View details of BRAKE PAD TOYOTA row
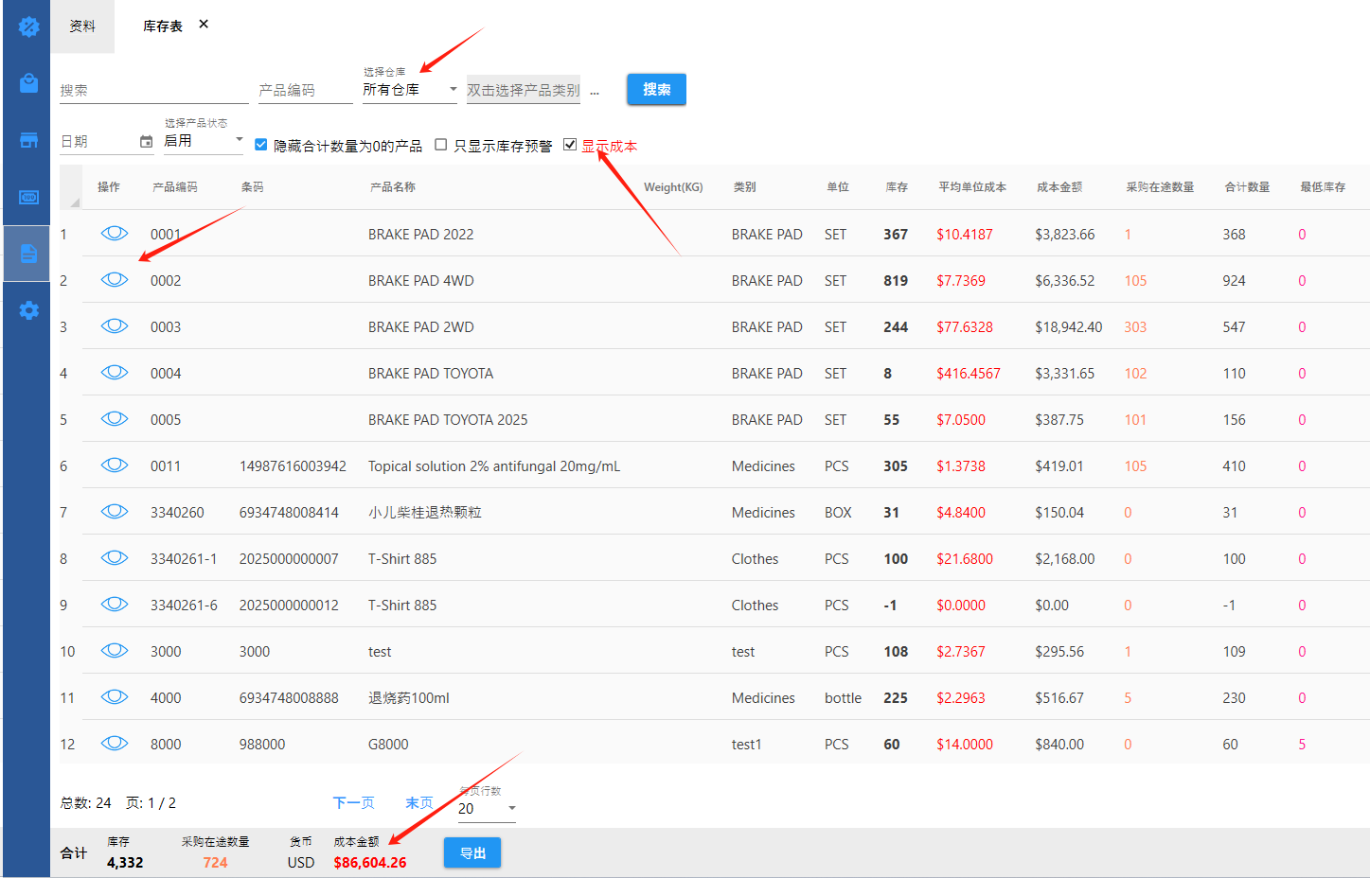Image resolution: width=1370 pixels, height=878 pixels. click(115, 373)
